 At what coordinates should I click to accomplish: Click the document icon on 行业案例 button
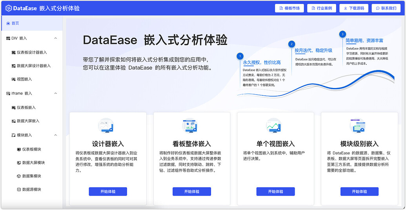point(313,8)
